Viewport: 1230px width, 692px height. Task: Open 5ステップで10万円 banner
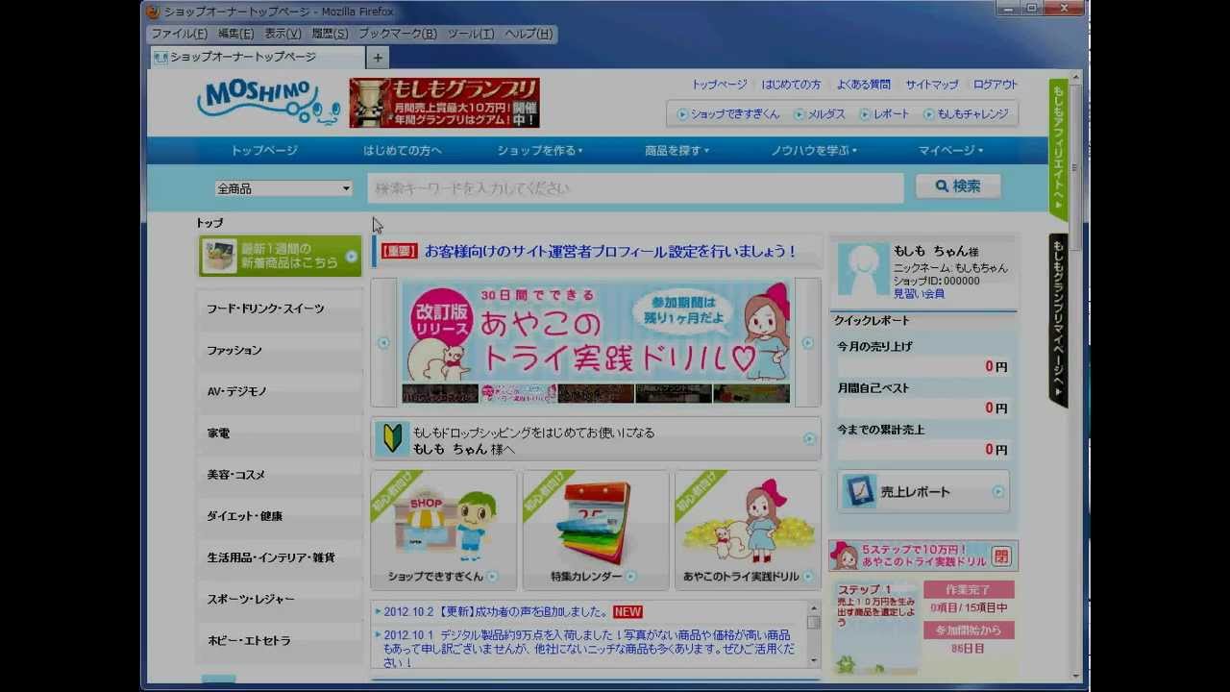click(x=923, y=556)
